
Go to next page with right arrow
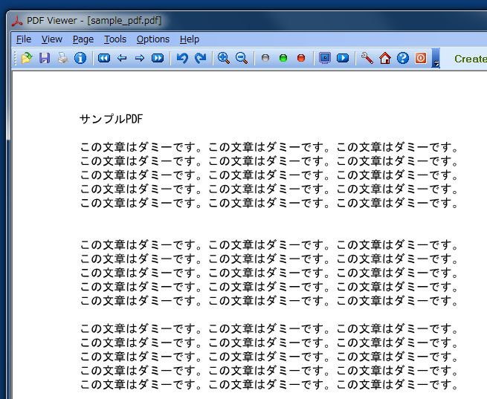point(140,58)
